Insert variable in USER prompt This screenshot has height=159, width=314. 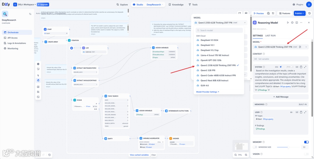tap(297, 112)
